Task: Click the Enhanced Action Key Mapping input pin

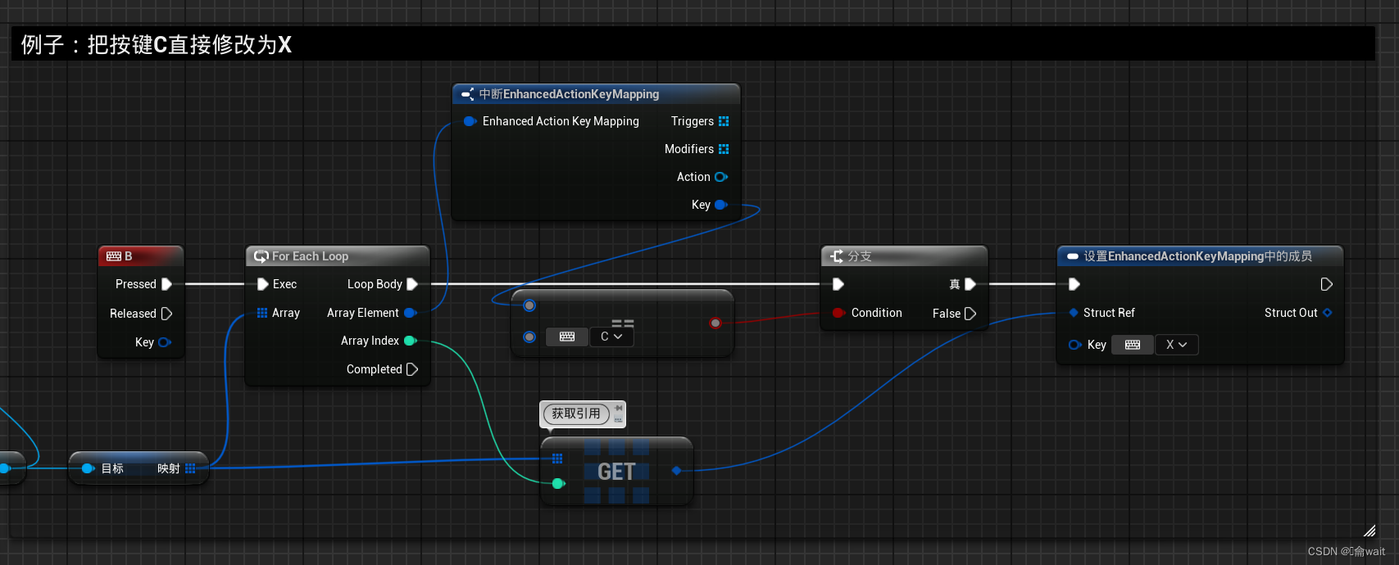Action: click(x=470, y=121)
